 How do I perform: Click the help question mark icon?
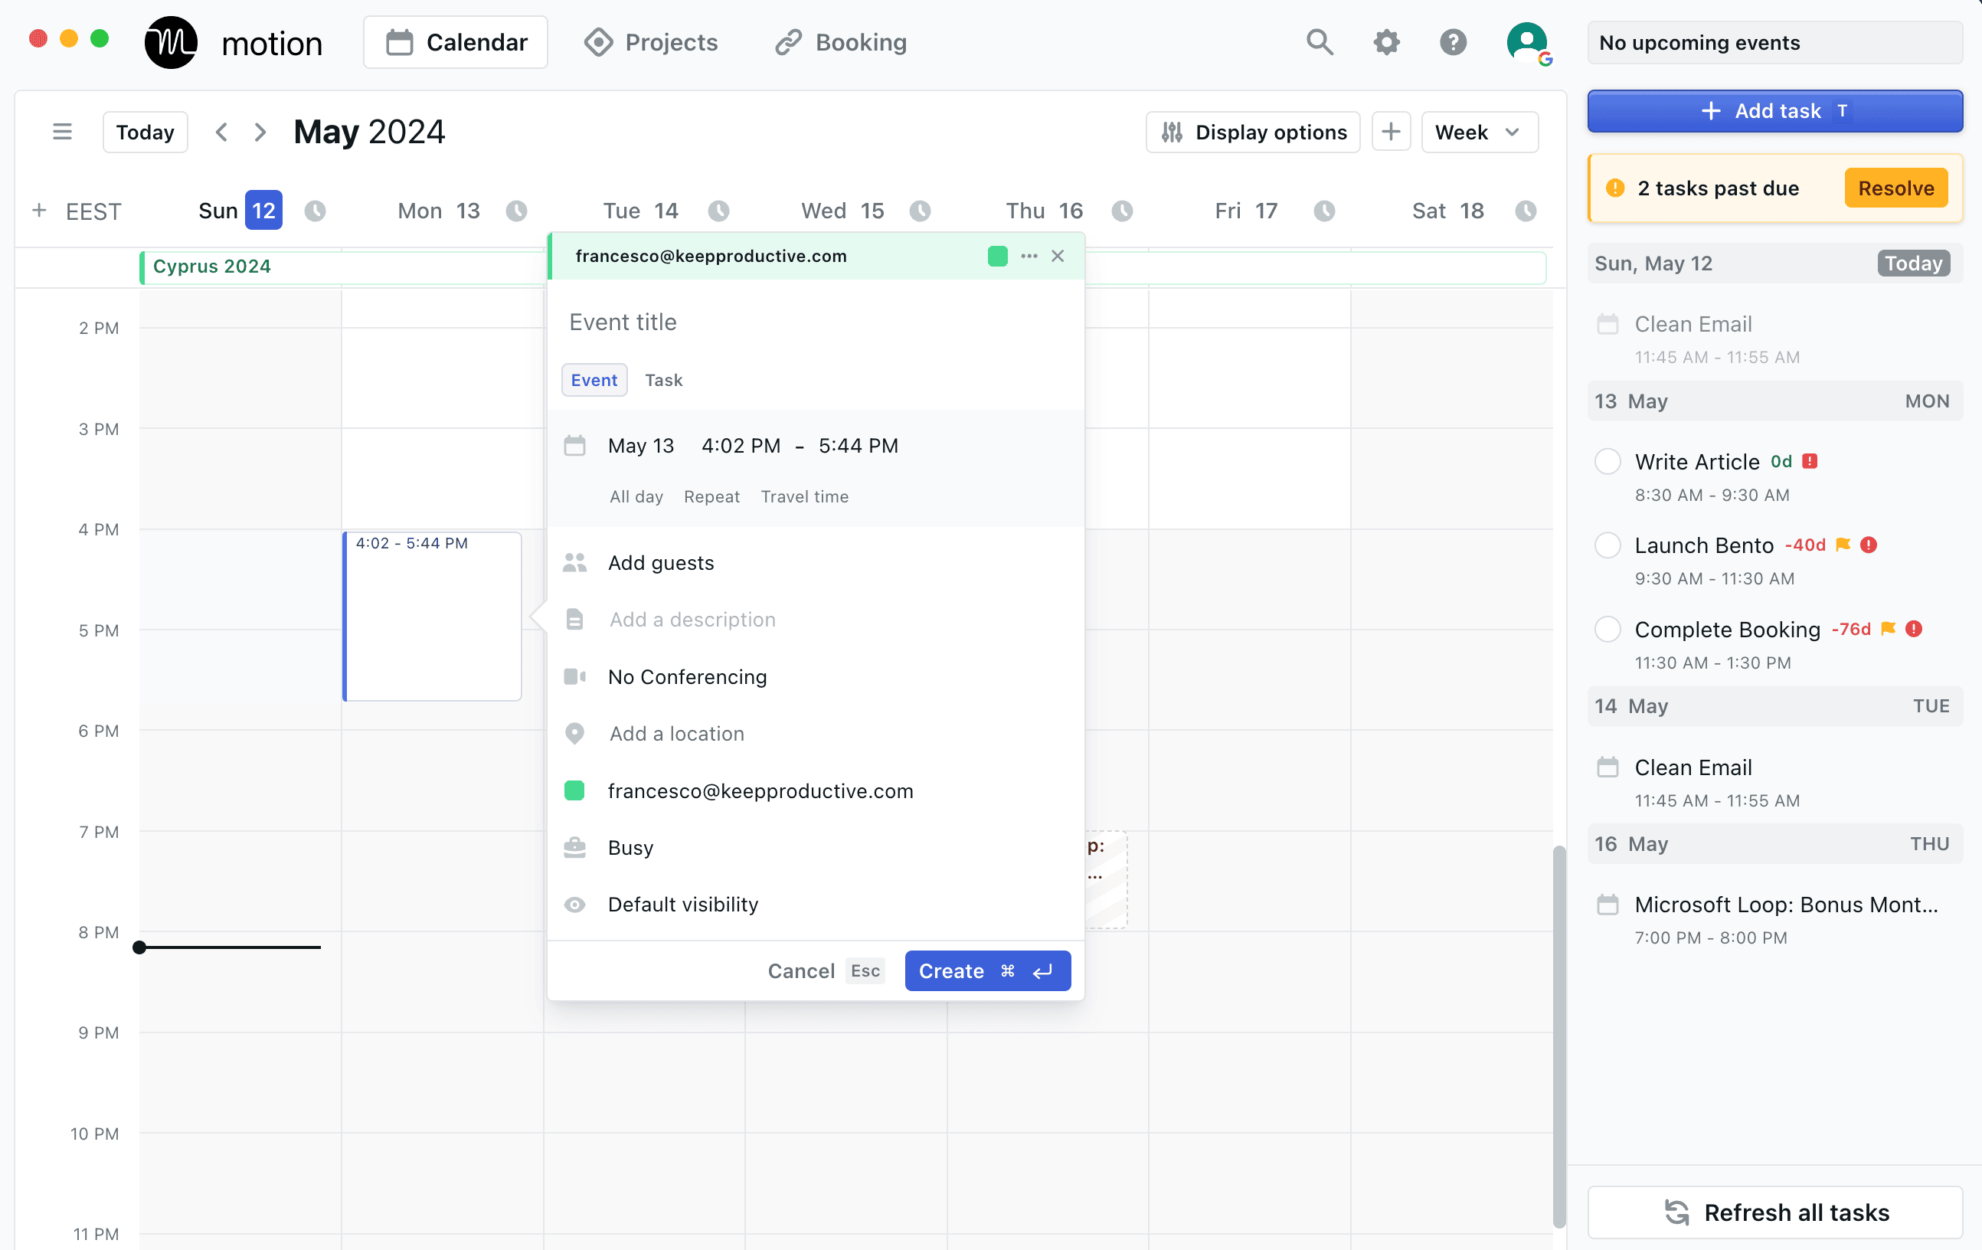point(1453,42)
